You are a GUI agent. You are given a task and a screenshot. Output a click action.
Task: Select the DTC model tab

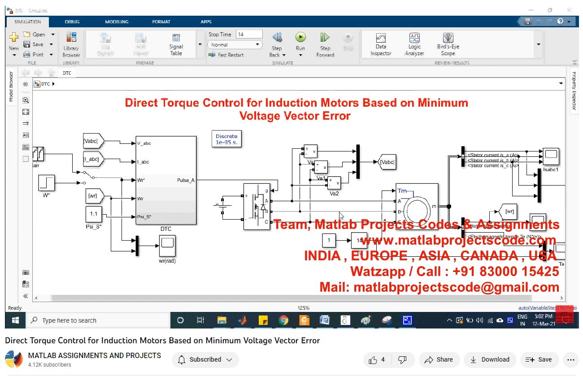pyautogui.click(x=67, y=73)
